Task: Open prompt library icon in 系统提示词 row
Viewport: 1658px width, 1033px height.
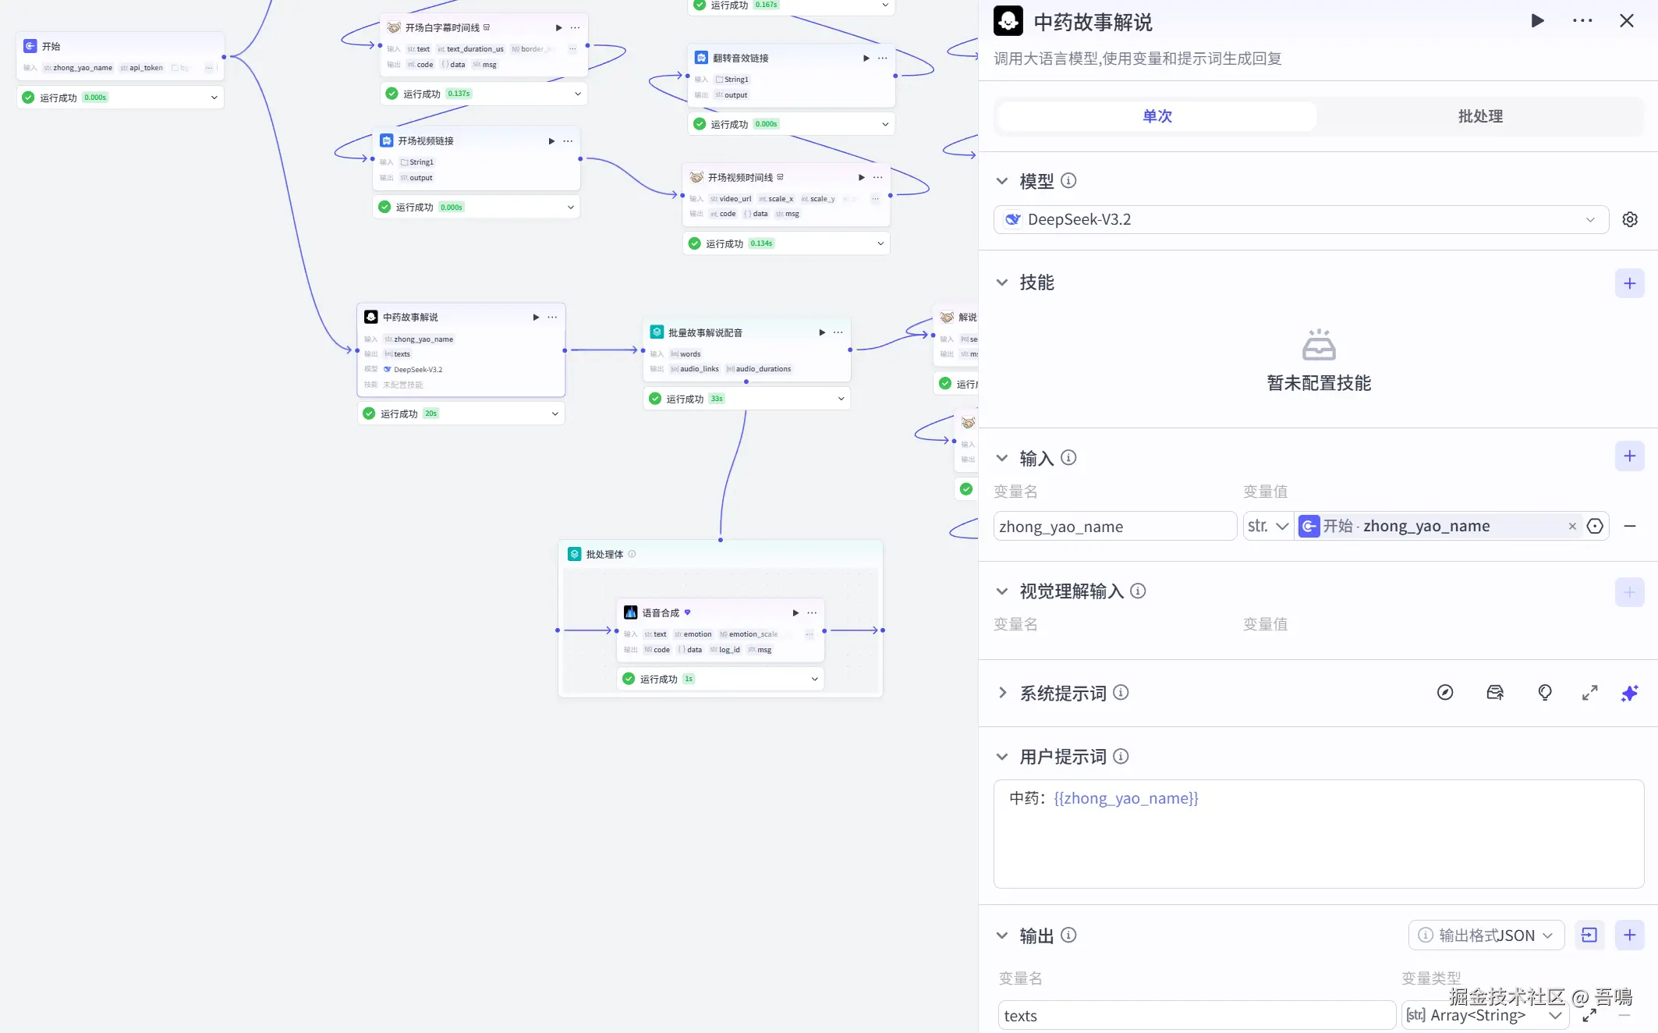Action: pyautogui.click(x=1494, y=693)
